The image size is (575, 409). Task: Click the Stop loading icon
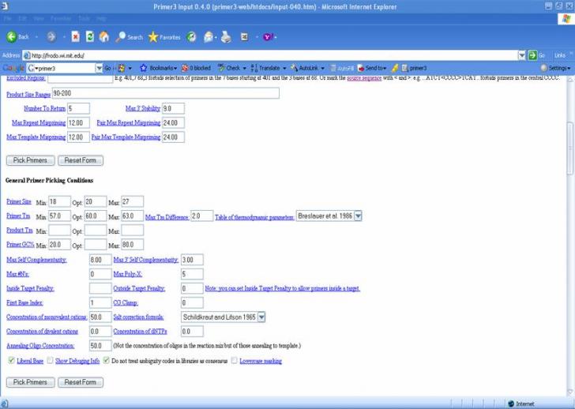click(74, 37)
